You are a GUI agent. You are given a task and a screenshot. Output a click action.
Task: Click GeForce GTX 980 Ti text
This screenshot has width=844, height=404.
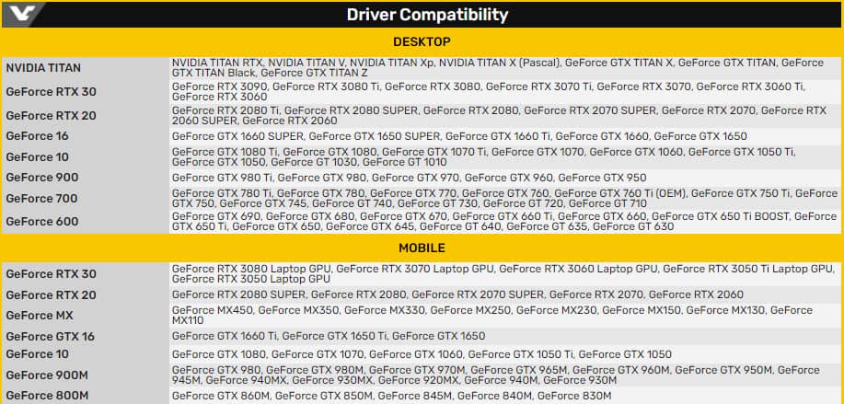coord(223,178)
